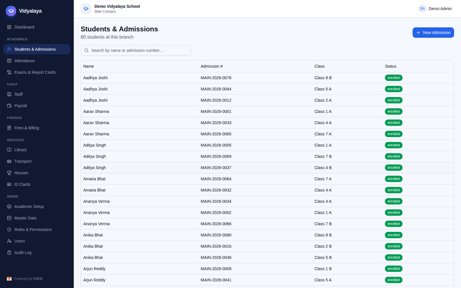The image size is (461, 288).
Task: Click Powered by VSEN link
Action: click(x=25, y=279)
